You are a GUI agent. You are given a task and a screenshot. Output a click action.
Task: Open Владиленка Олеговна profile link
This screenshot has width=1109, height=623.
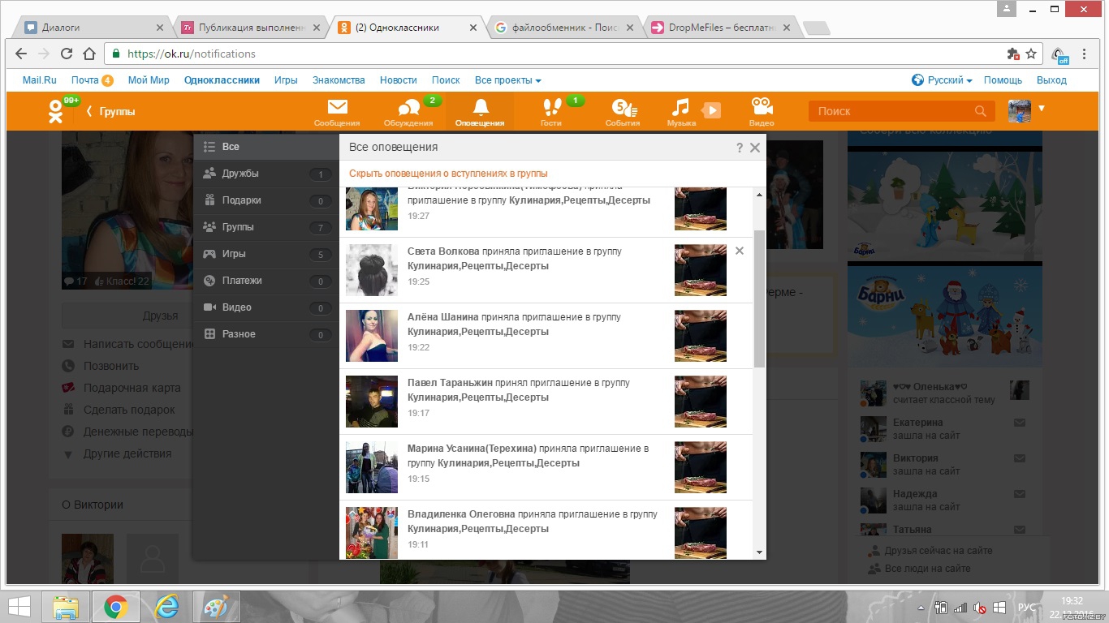point(461,514)
